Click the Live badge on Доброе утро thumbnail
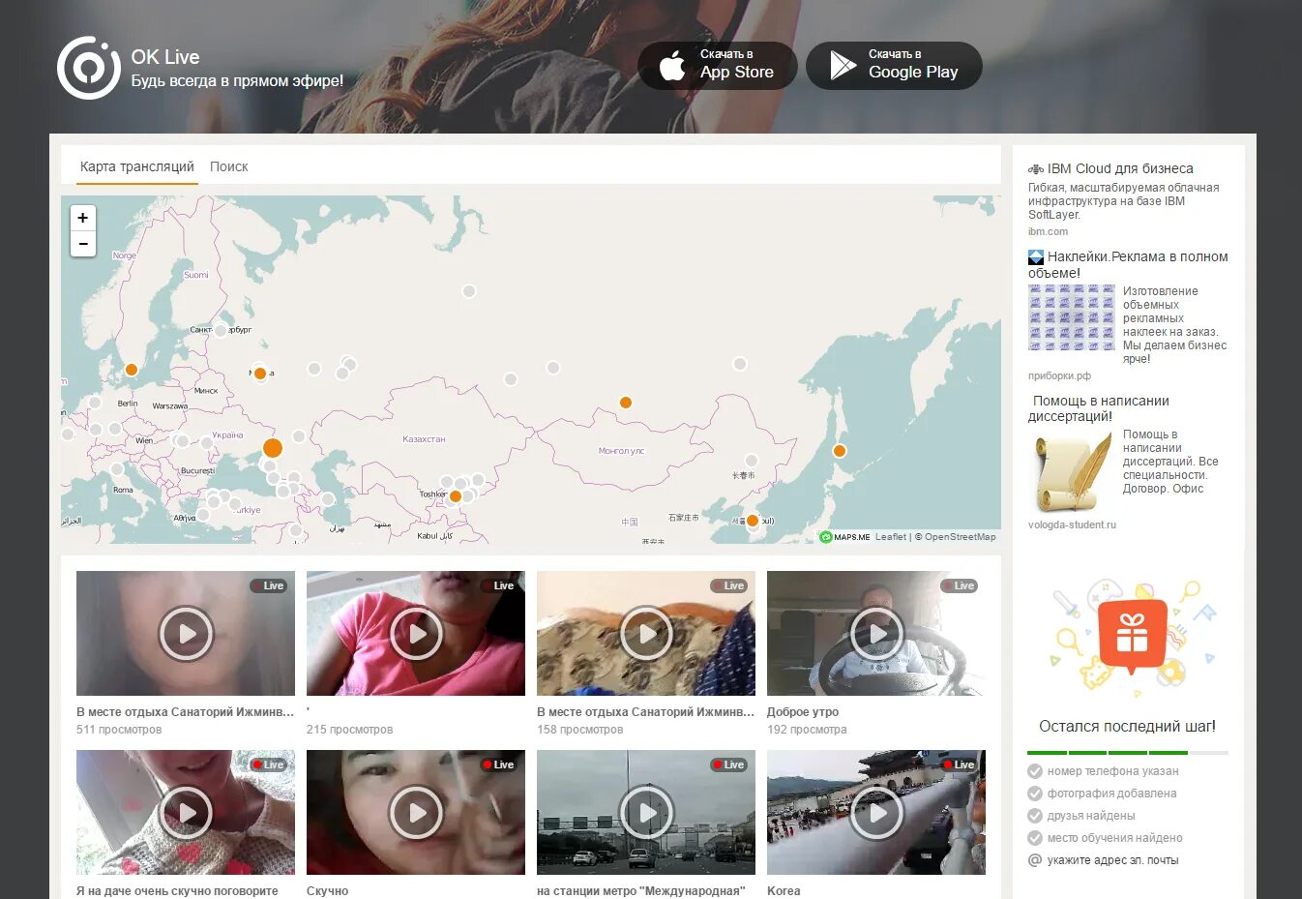The image size is (1302, 899). point(960,585)
